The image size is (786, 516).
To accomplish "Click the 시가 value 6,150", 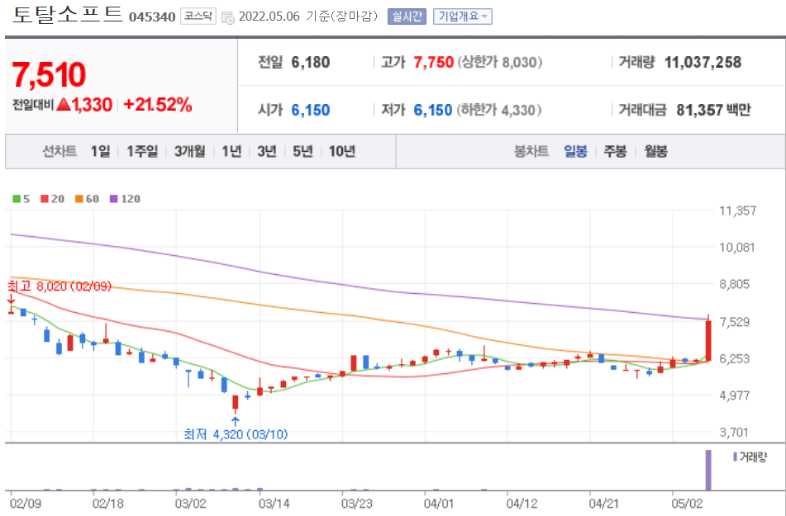I will (x=310, y=110).
